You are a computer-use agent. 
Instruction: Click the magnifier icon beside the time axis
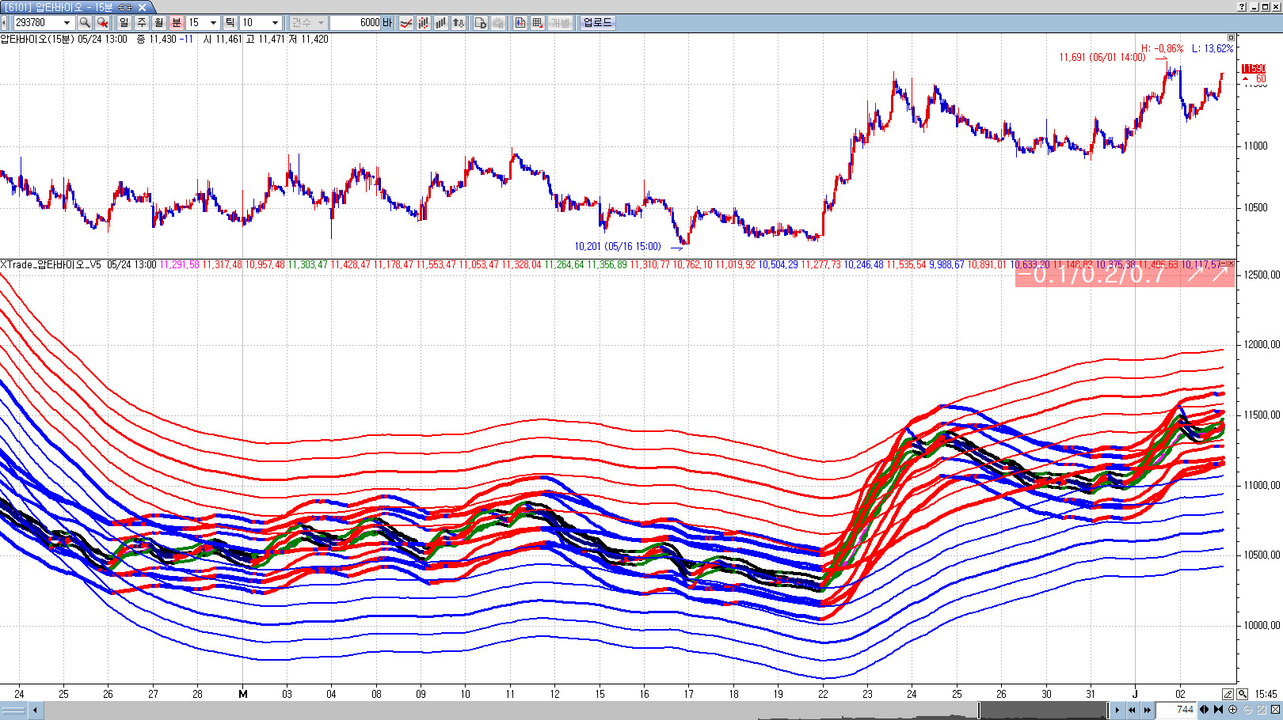(1242, 694)
